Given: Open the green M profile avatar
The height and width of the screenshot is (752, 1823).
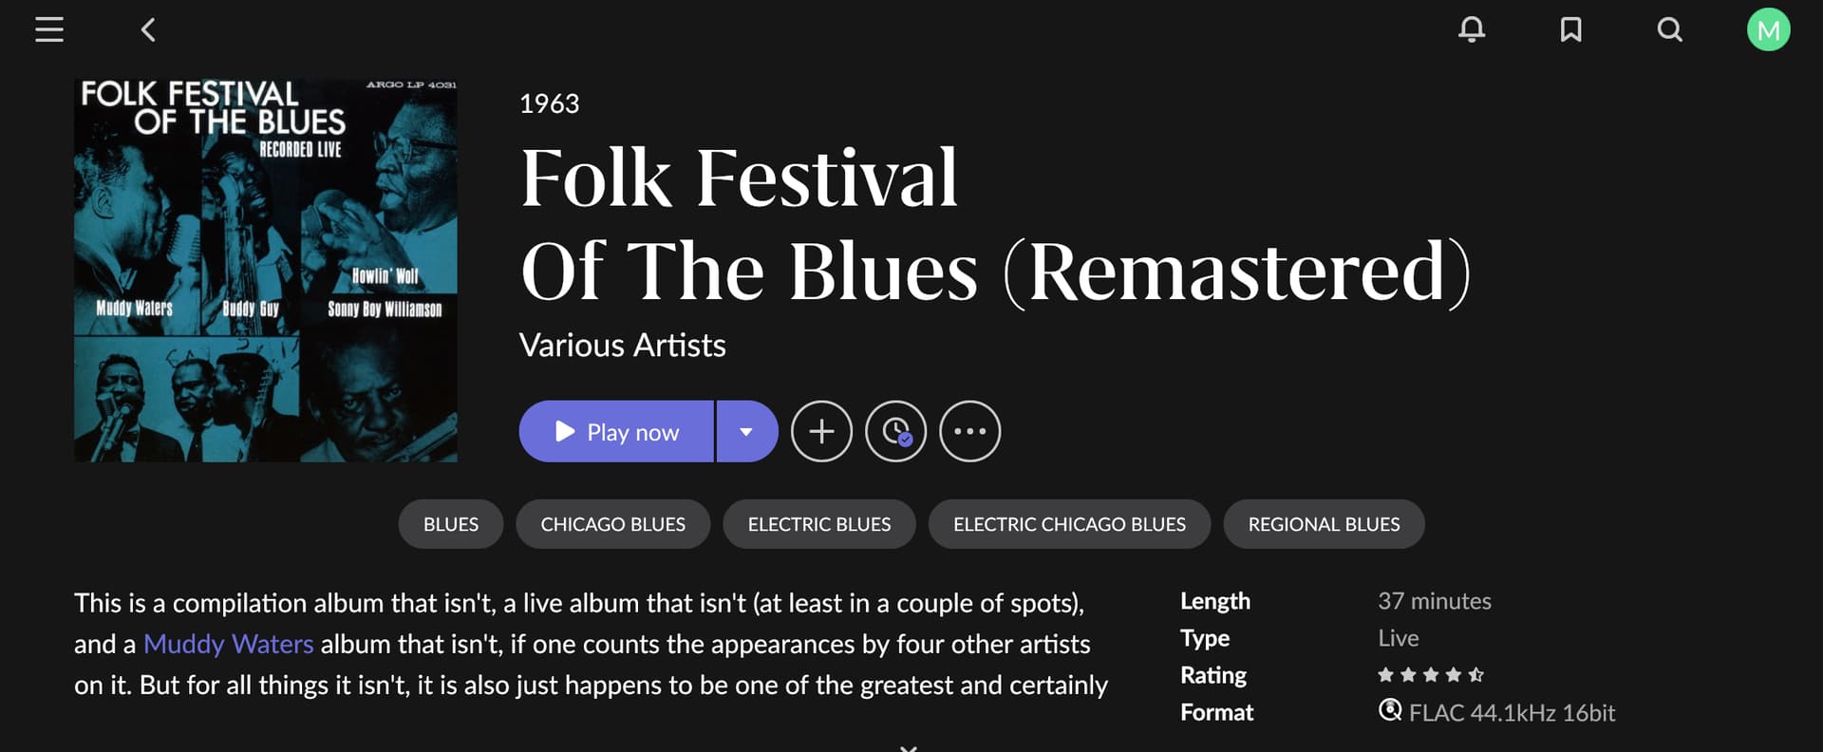Looking at the screenshot, I should coord(1768,30).
